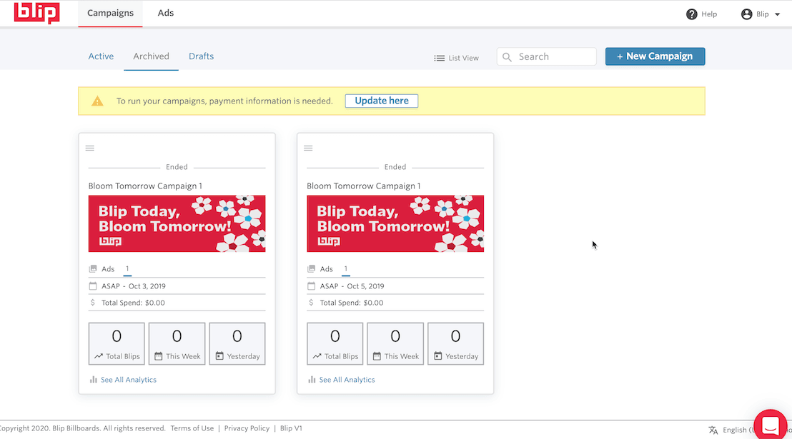Open menu on Oct 5, 2019 campaign card
Viewport: 792px width, 439px height.
[x=308, y=148]
